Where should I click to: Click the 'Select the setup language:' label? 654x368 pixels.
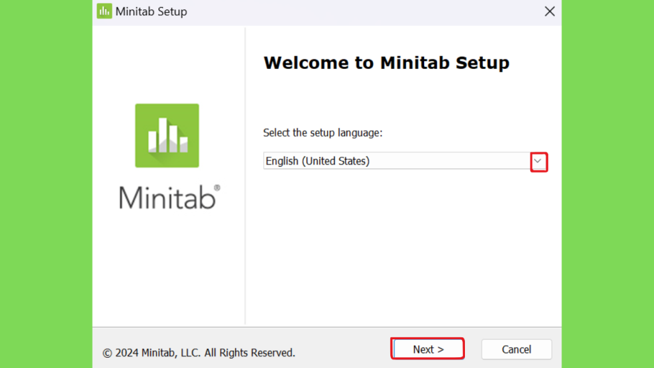[x=323, y=133]
